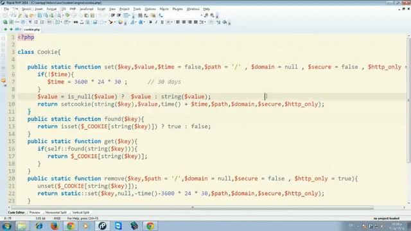Open the File menu

tap(6, 9)
